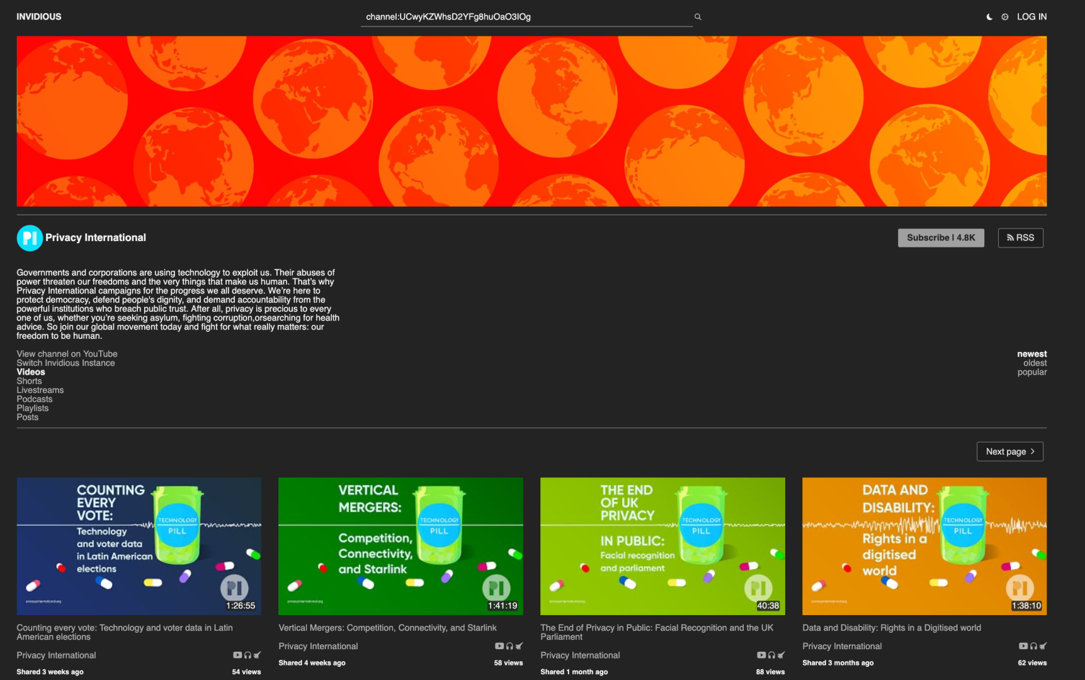Sort videos by popular
Viewport: 1085px width, 680px height.
[x=1031, y=372]
